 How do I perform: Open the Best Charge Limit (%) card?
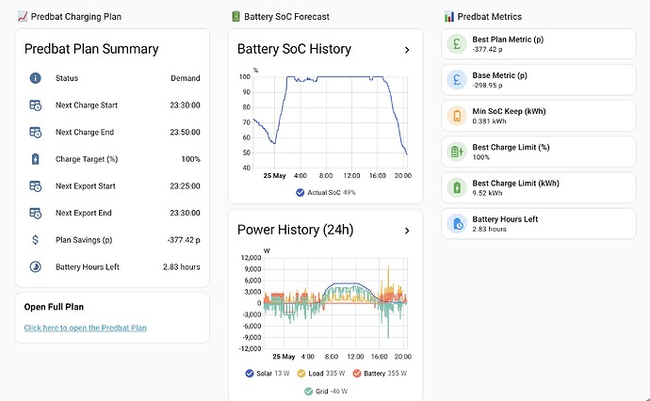point(539,152)
